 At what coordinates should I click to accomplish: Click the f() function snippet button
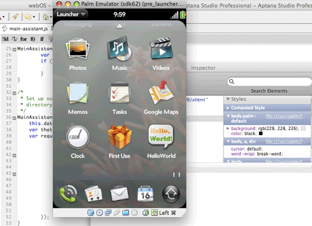pos(33,39)
